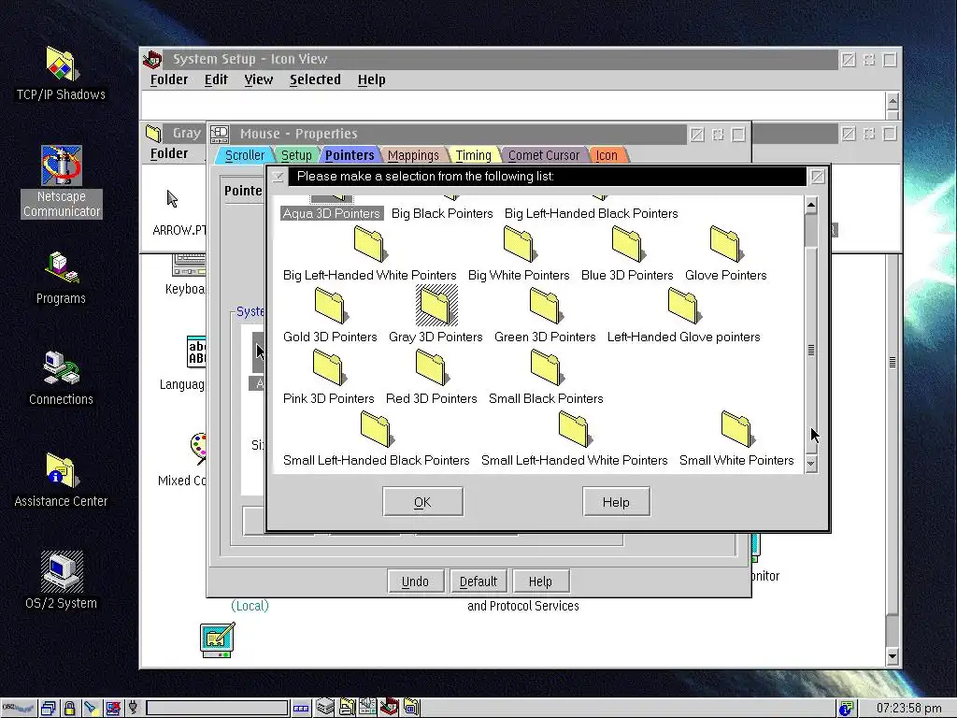The width and height of the screenshot is (957, 718).
Task: Click the WarpCenter text entry field
Action: click(x=217, y=709)
